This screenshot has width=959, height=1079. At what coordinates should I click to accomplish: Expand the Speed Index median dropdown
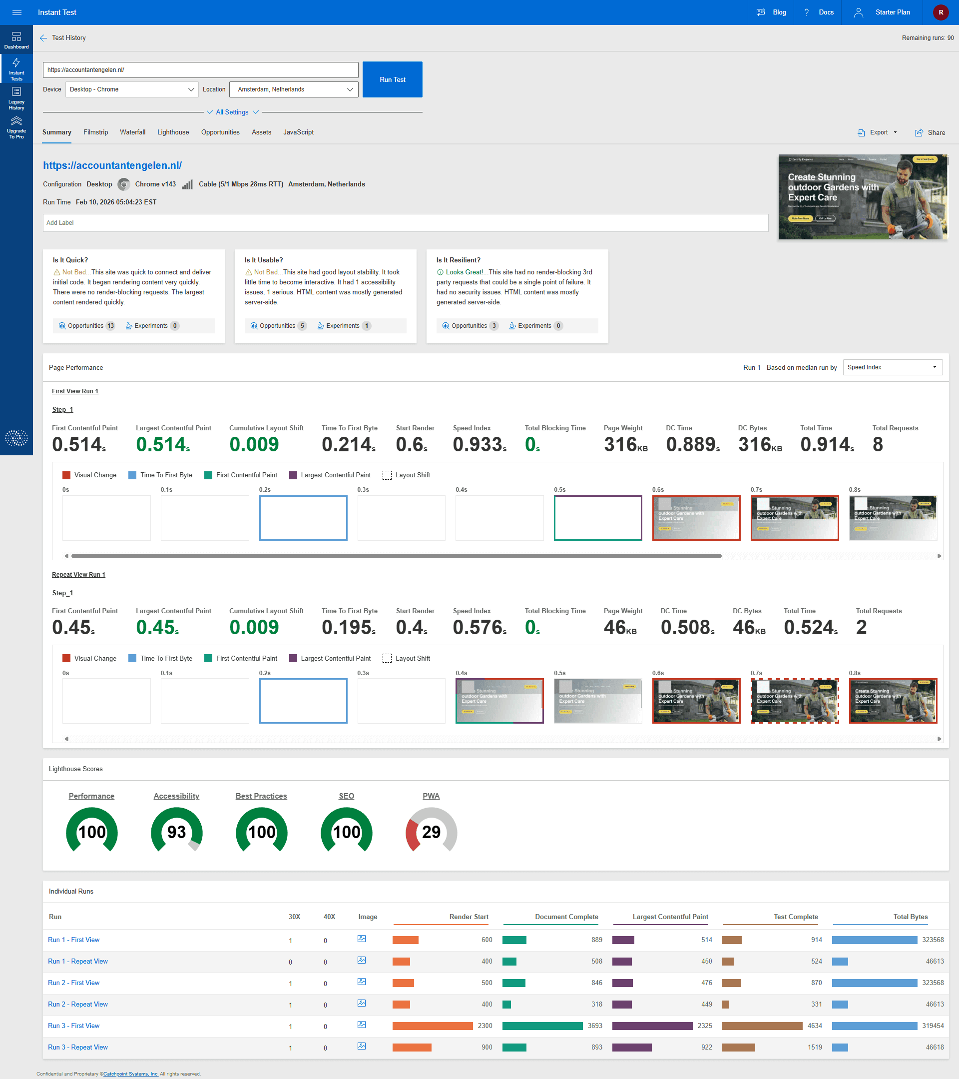(x=892, y=367)
